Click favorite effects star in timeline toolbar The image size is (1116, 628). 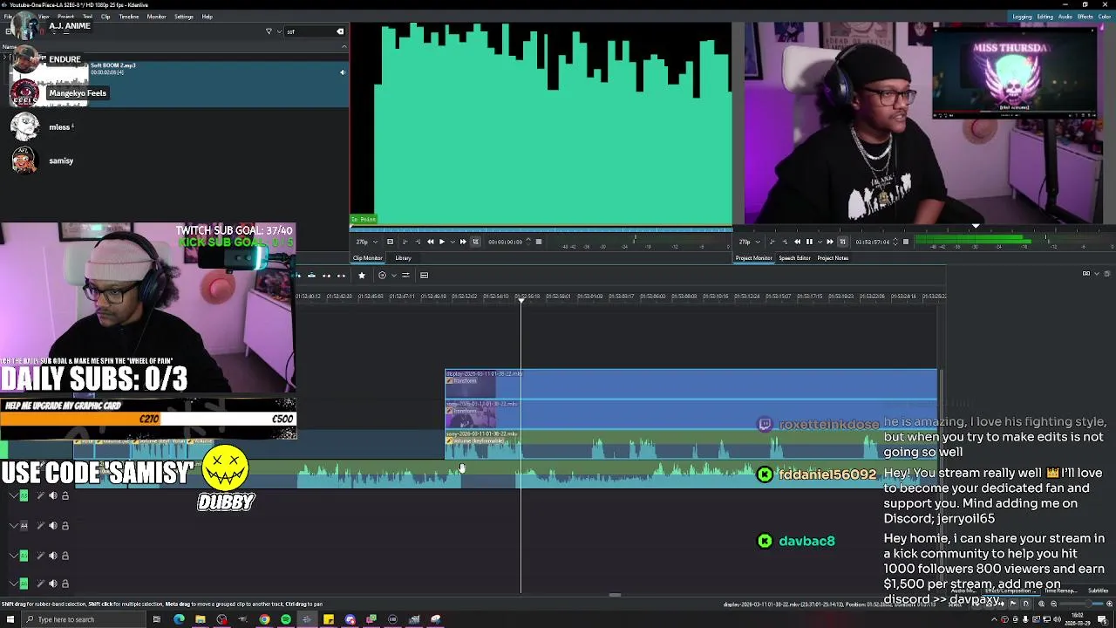click(362, 276)
